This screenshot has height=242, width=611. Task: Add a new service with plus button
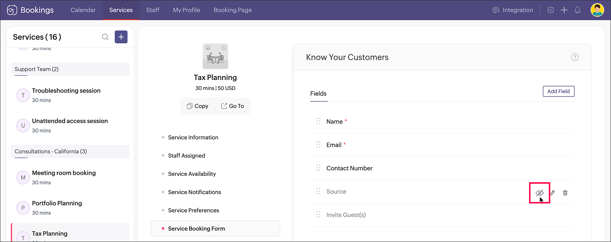coord(121,37)
